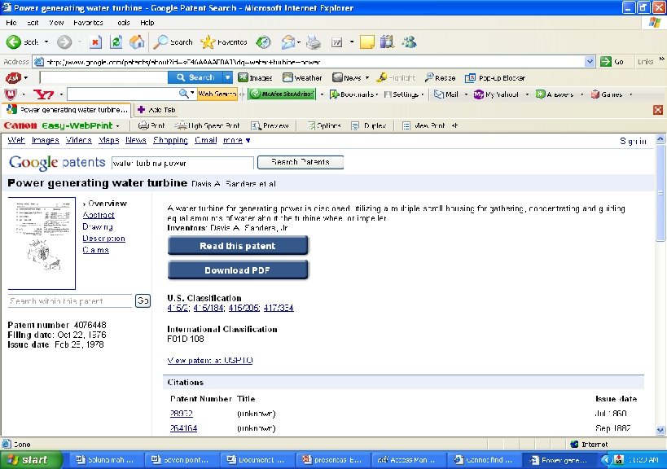The width and height of the screenshot is (667, 469).
Task: Click the Edit document toolbar icon
Action: tap(337, 42)
